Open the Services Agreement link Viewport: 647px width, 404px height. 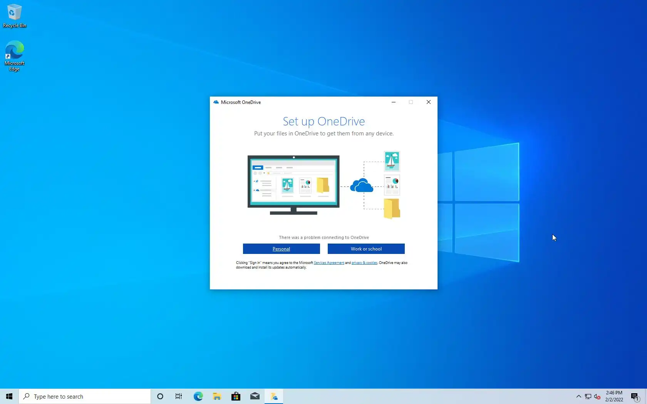pyautogui.click(x=329, y=263)
